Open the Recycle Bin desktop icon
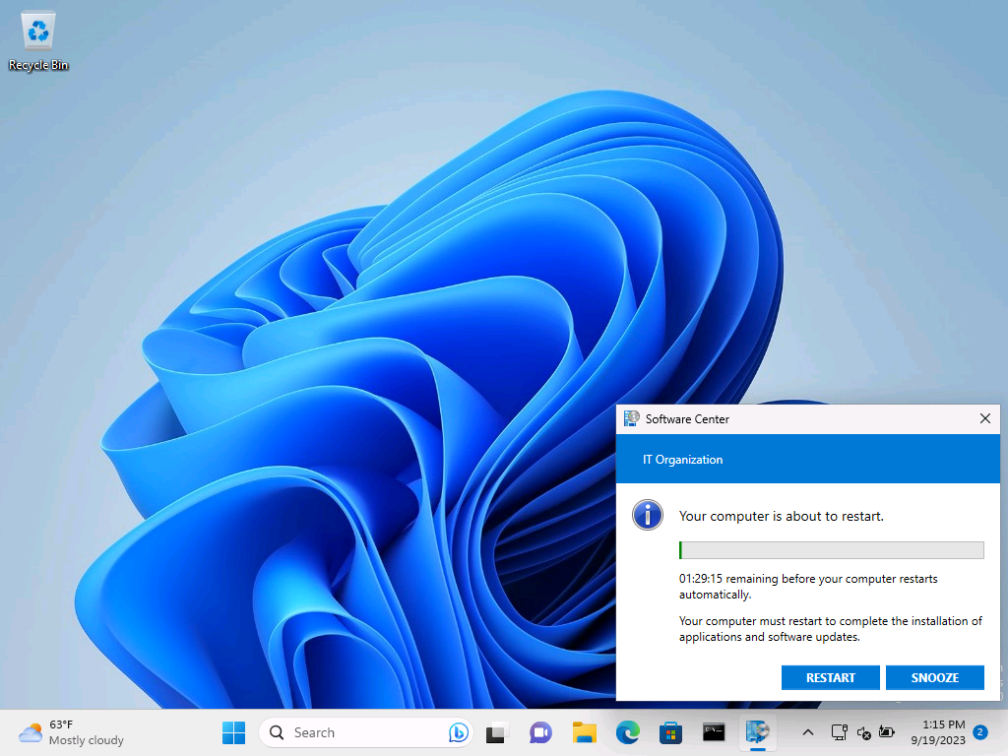 coord(38,41)
